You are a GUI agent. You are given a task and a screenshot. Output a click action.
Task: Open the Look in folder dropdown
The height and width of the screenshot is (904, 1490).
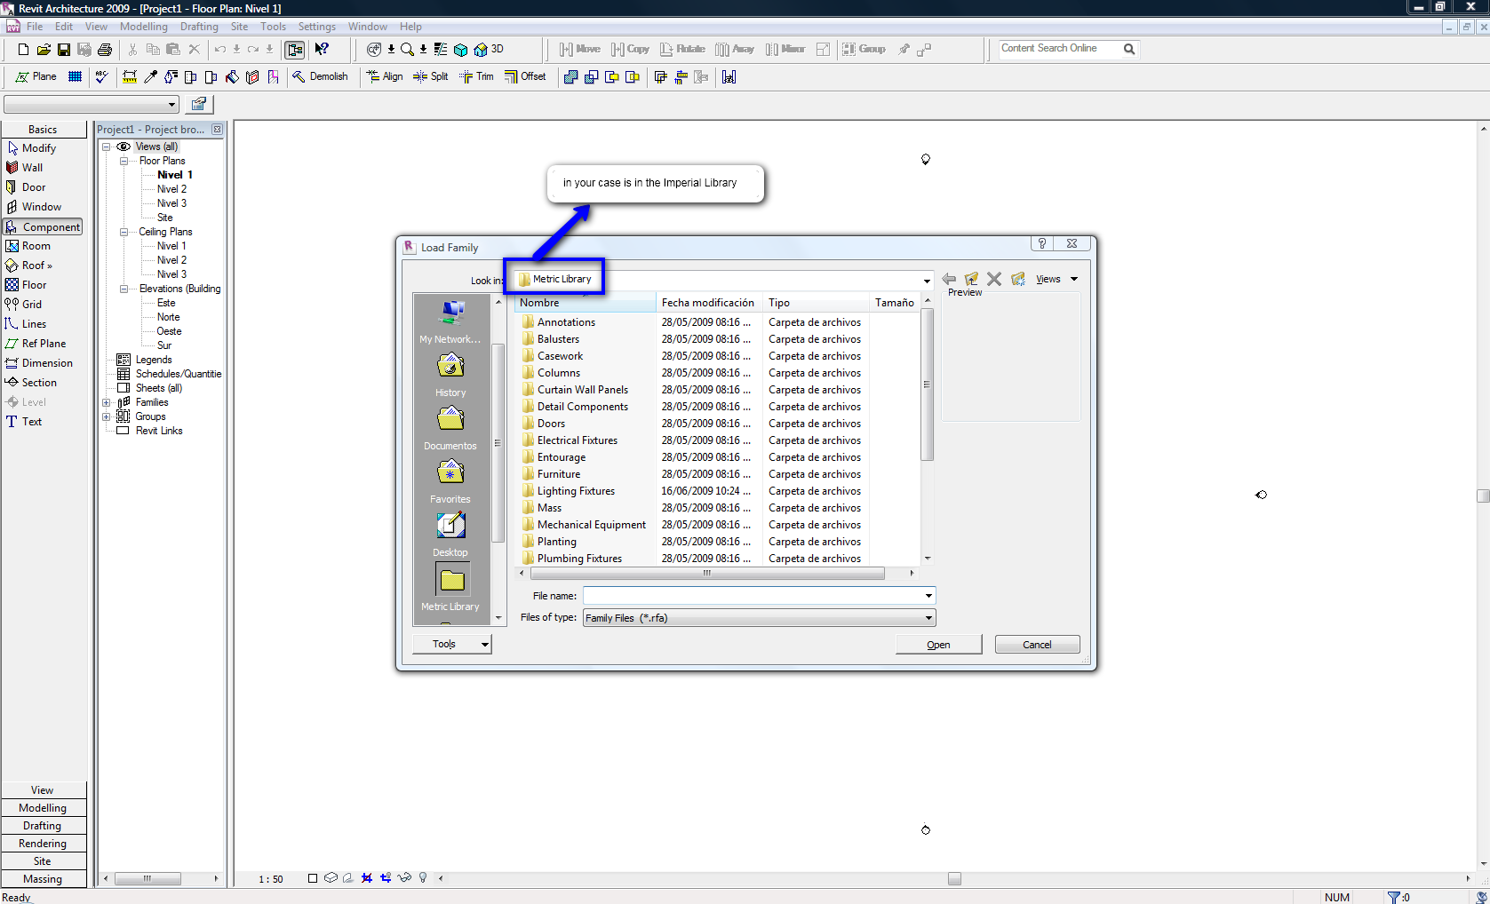tap(927, 281)
